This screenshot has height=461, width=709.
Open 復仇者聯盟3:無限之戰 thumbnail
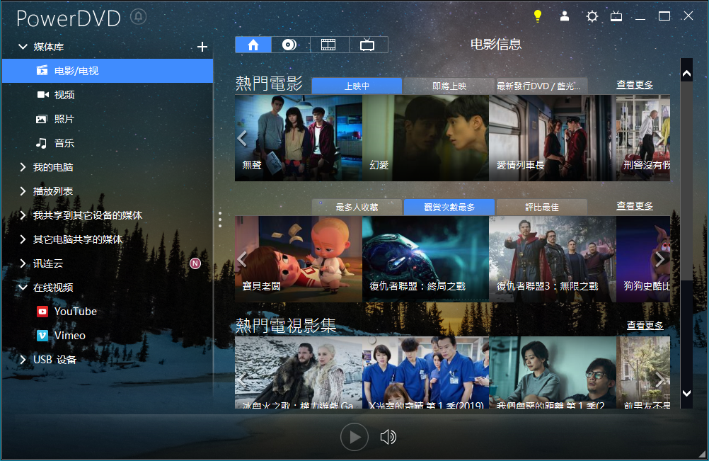553,258
